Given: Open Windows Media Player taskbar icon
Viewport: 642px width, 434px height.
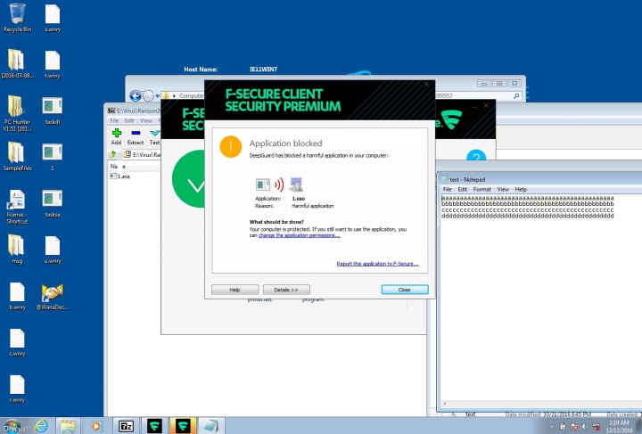Looking at the screenshot, I should (96, 426).
